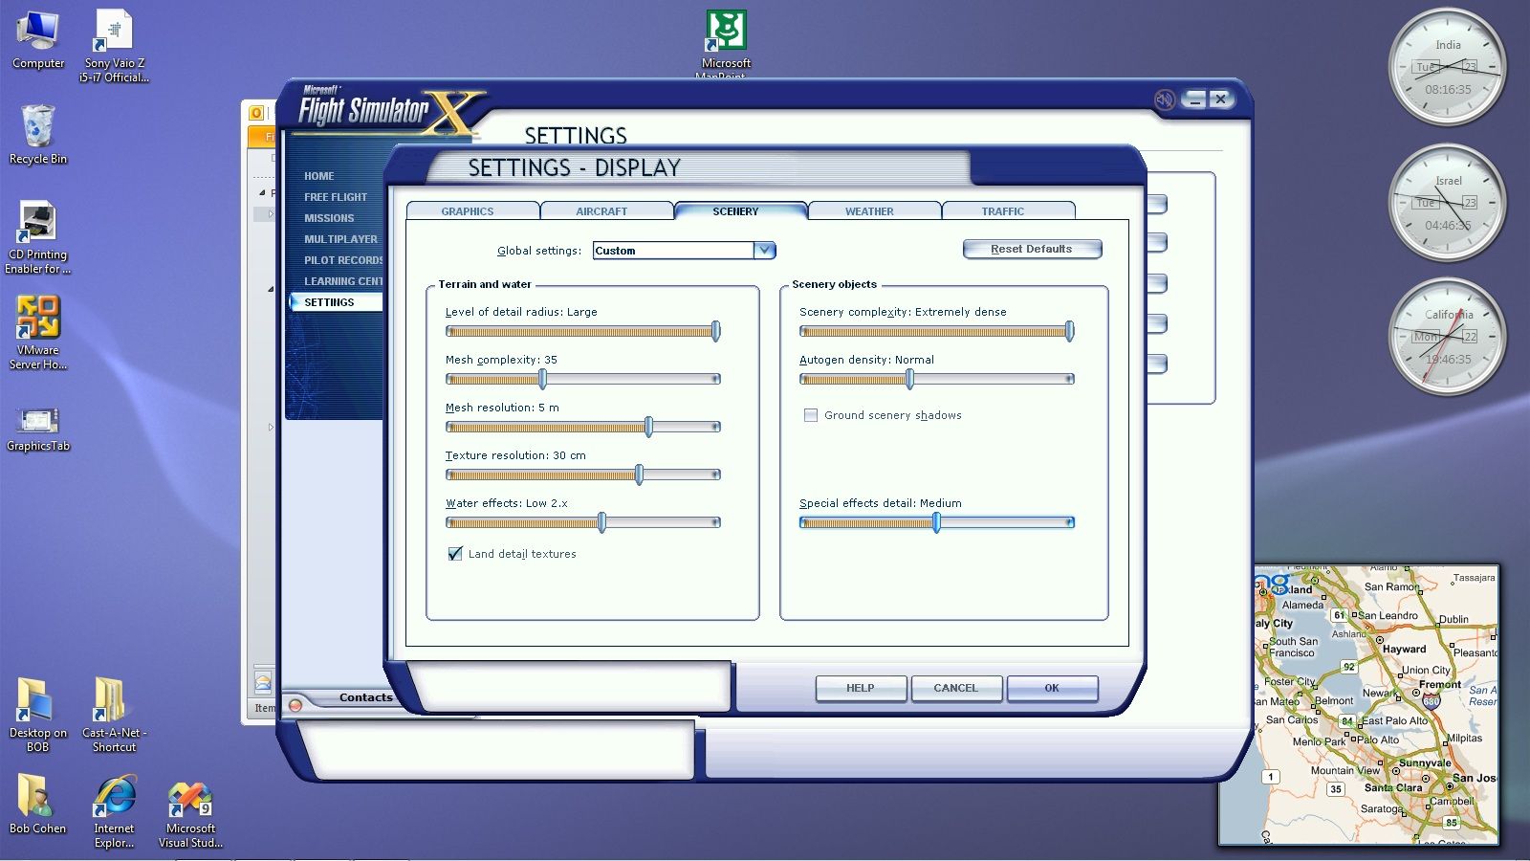Open LEARNING CENTER in sidebar
The image size is (1530, 861).
342,281
